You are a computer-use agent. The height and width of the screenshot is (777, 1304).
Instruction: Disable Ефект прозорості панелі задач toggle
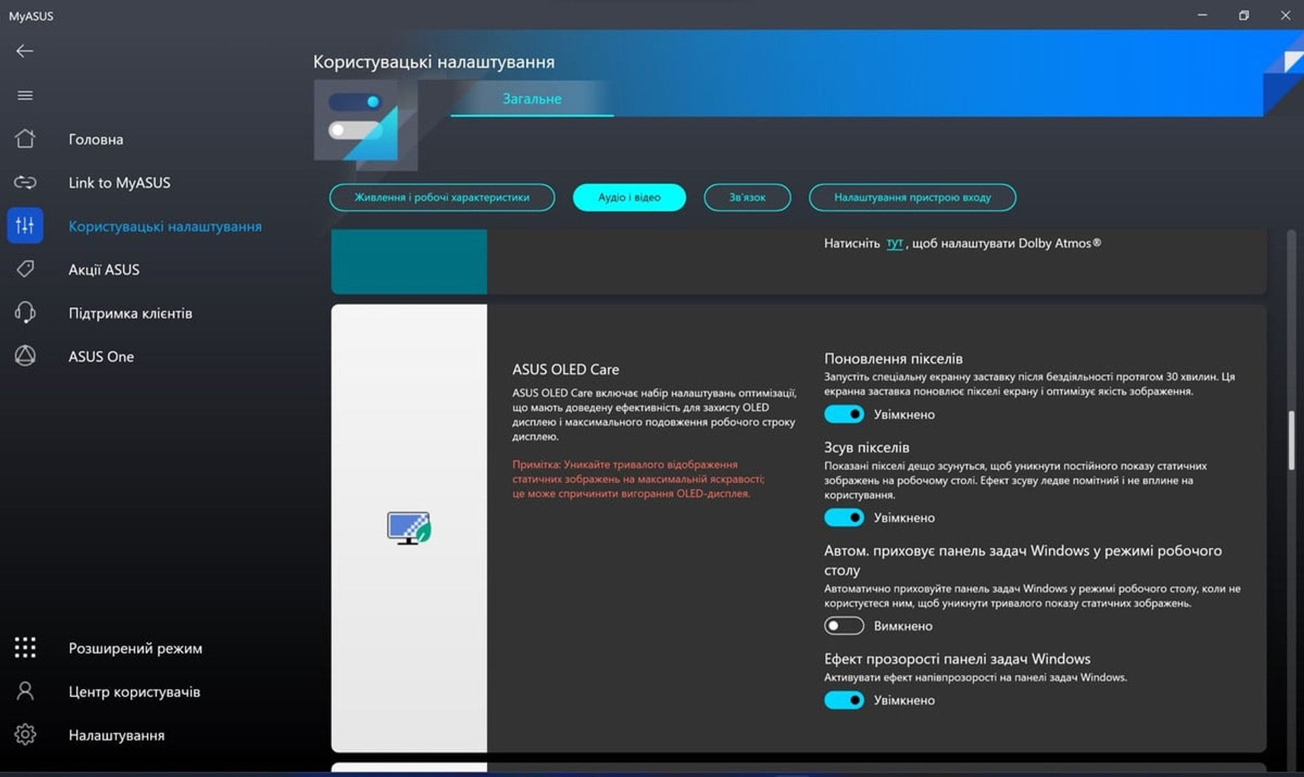(844, 700)
